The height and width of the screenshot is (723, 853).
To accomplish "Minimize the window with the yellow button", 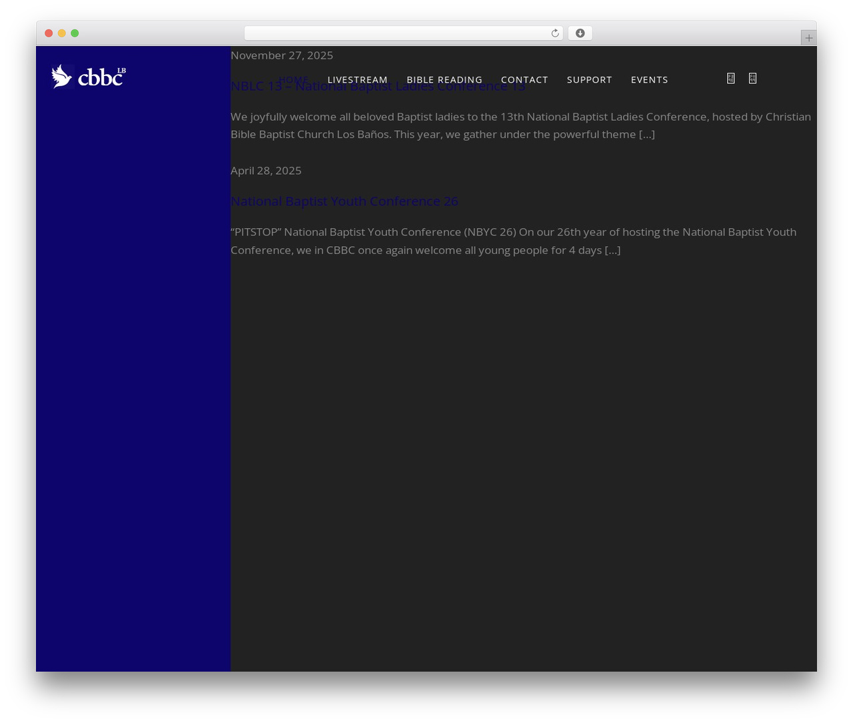I will pyautogui.click(x=61, y=33).
